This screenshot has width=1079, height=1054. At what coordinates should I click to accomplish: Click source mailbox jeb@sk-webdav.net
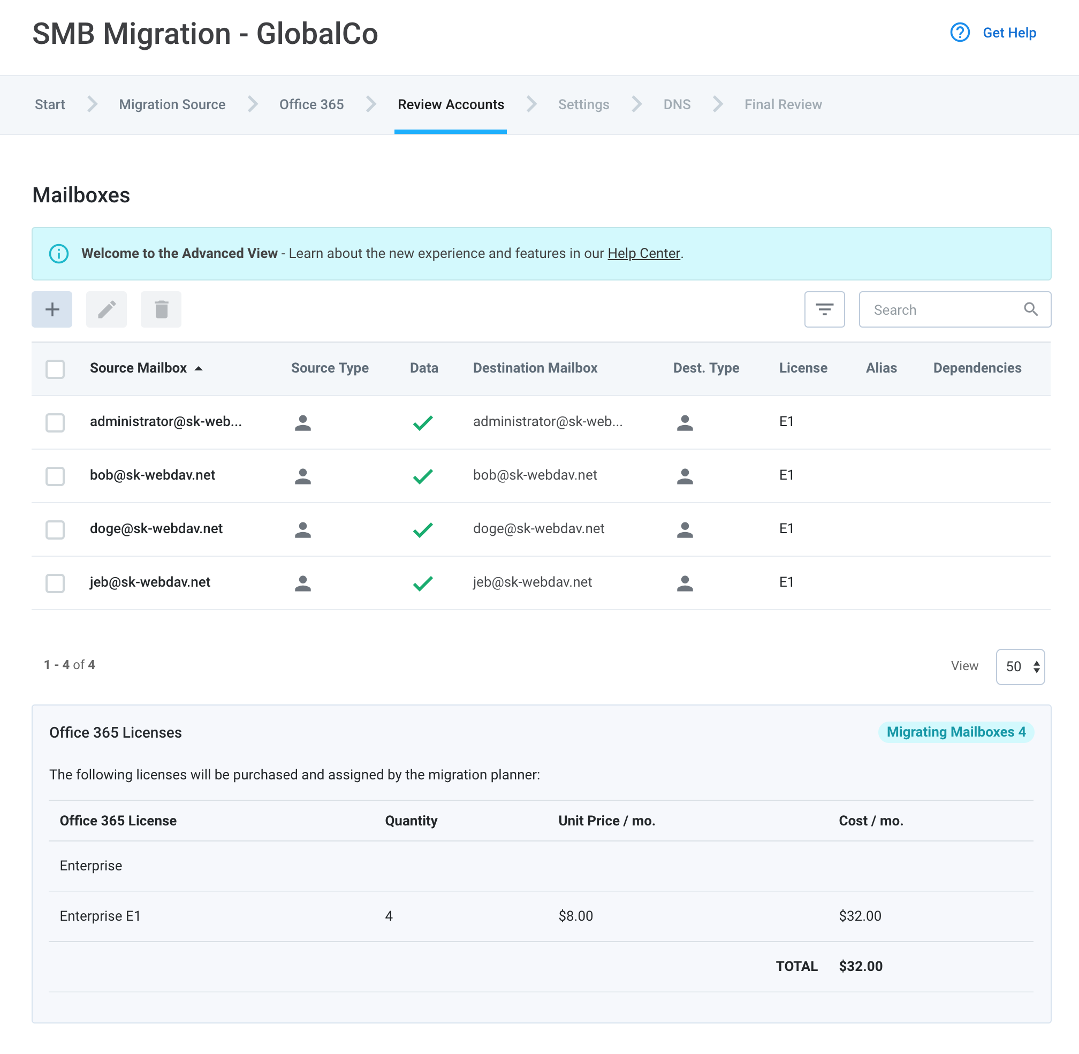(150, 582)
